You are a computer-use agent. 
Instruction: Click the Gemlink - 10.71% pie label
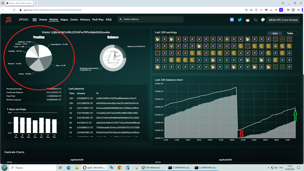[15, 51]
